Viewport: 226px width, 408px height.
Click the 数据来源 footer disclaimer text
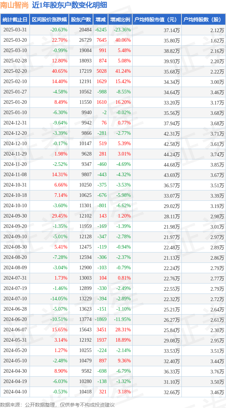[57, 404]
